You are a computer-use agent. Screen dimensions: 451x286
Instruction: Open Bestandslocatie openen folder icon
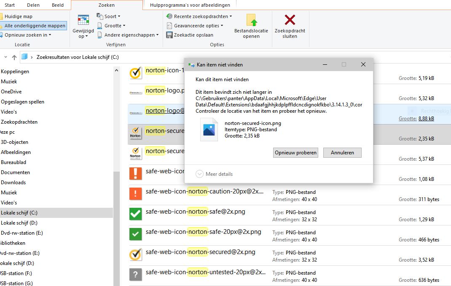251,21
